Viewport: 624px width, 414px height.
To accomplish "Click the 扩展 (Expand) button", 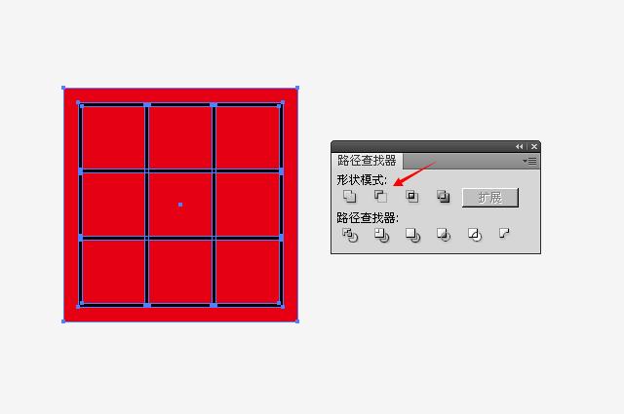I will click(490, 198).
